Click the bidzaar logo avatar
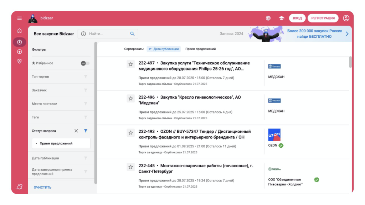365x205 pixels. pos(33,19)
